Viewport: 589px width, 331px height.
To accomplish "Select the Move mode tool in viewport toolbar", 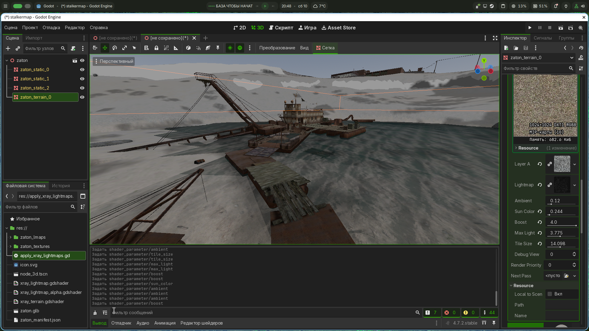I will click(105, 48).
